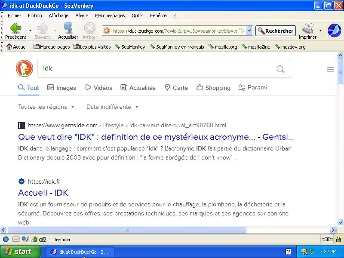This screenshot has height=258, width=344.
Task: Open the Fenêtre menu
Action: (158, 15)
